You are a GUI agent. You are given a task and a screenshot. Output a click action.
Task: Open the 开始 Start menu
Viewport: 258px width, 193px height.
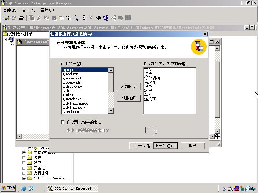[8, 188]
